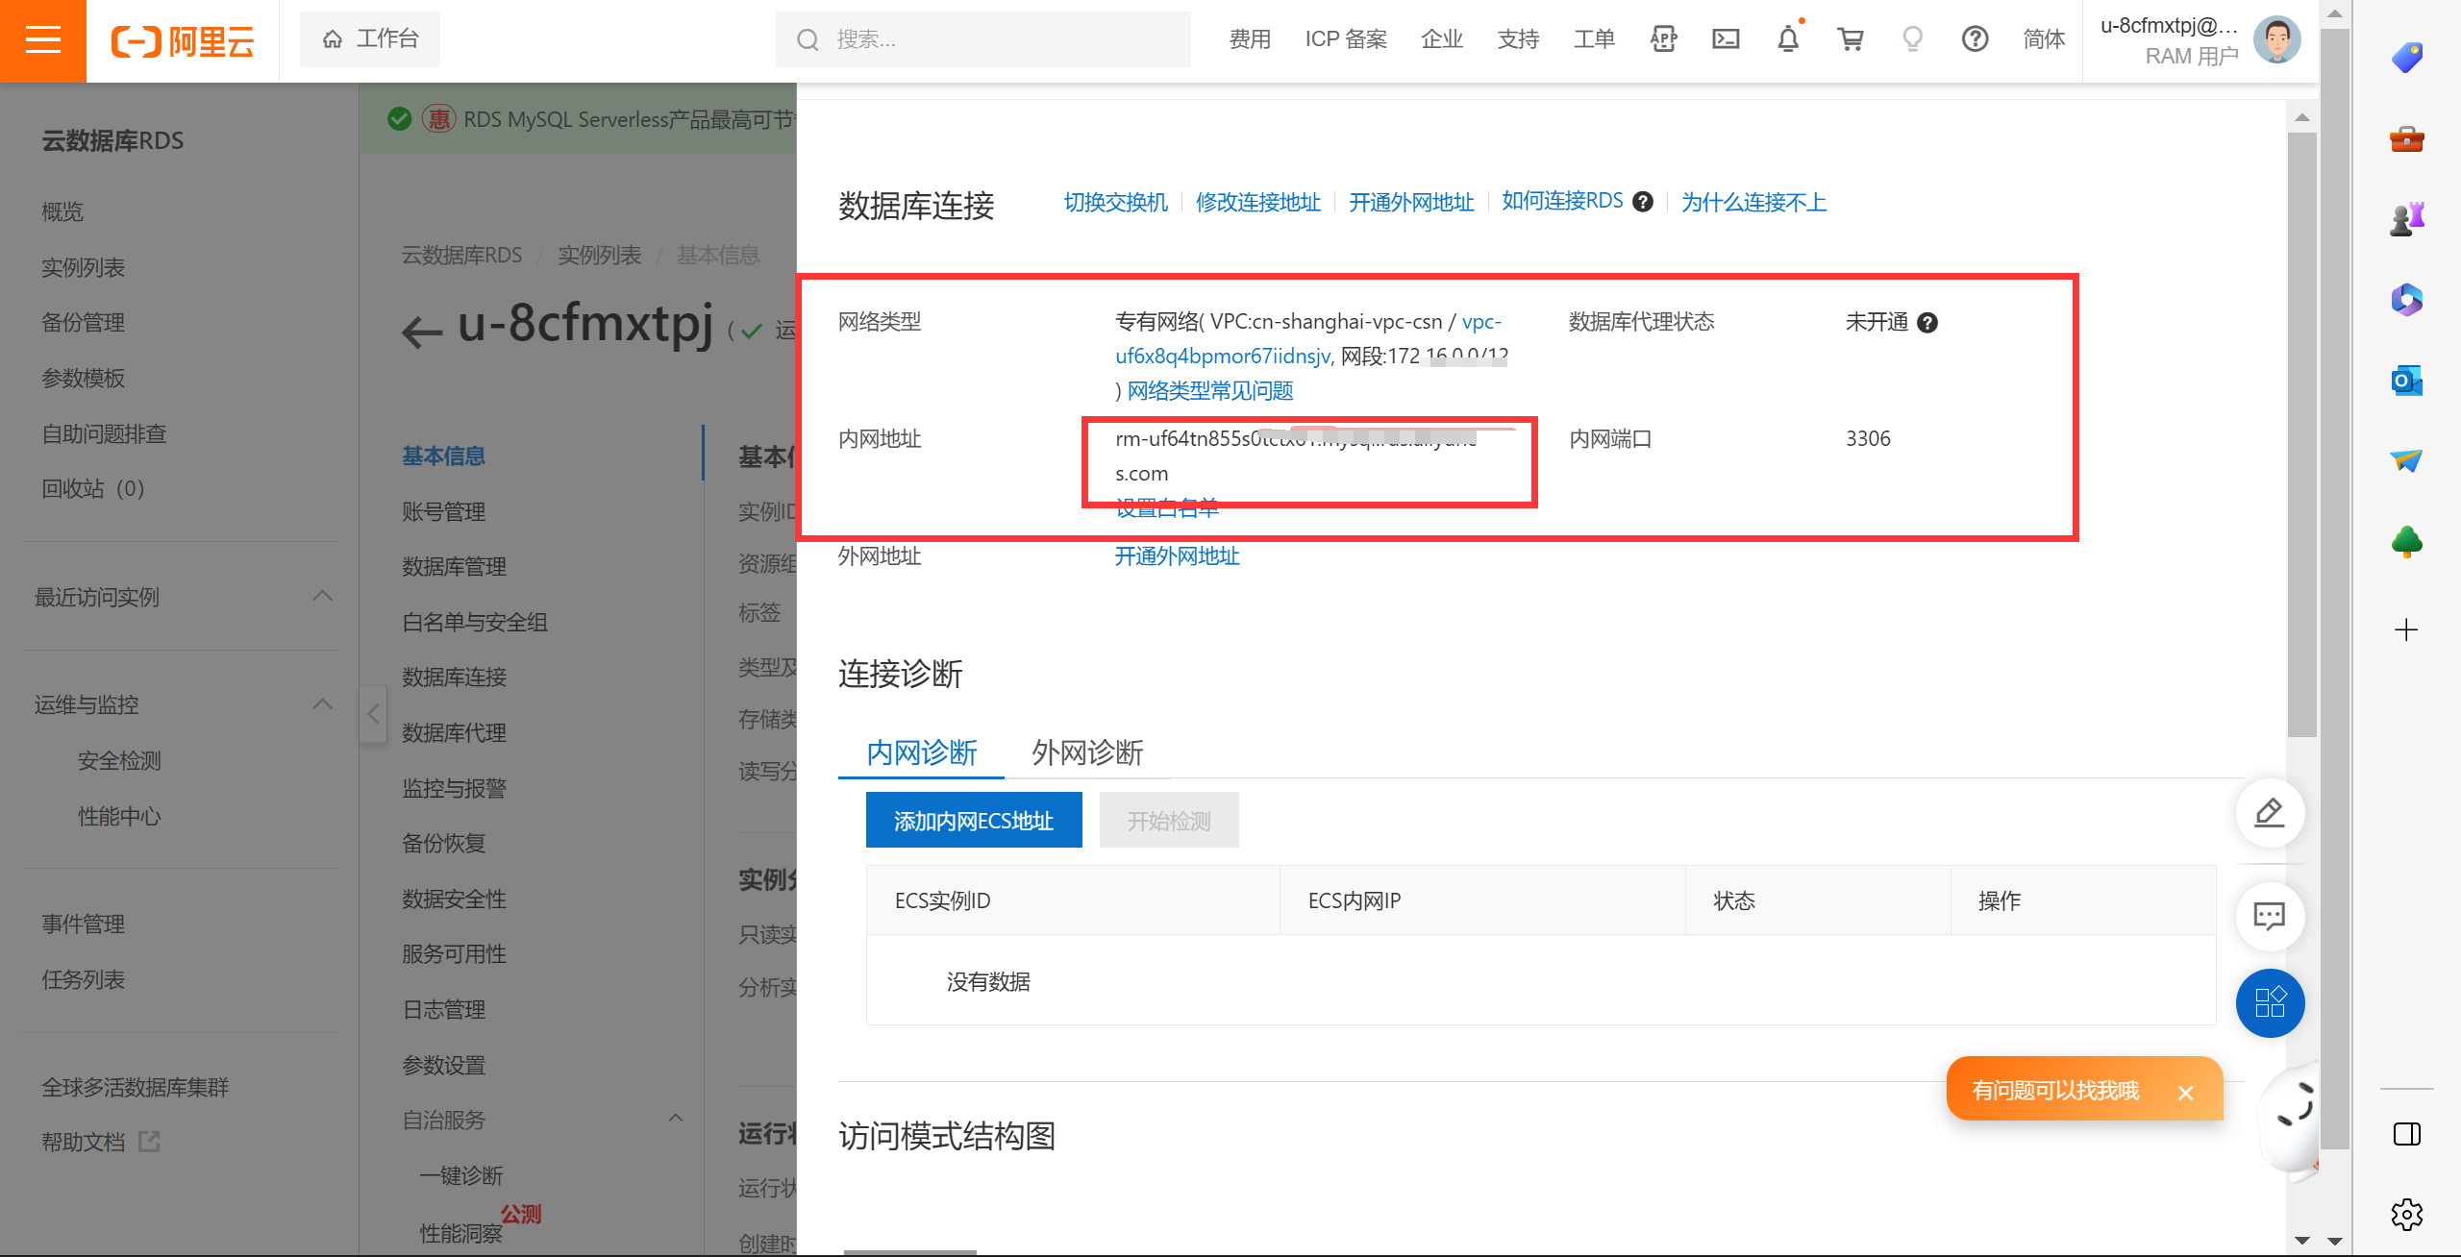Open the shopping cart icon
Viewport: 2461px width, 1257px height.
[1851, 39]
